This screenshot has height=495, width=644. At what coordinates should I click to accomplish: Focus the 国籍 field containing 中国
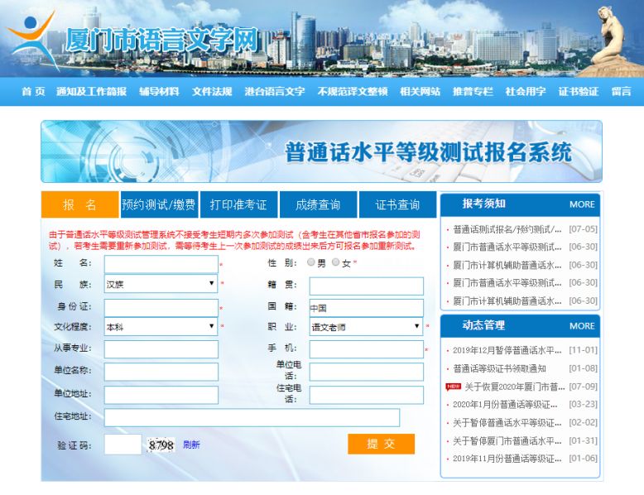coord(367,308)
